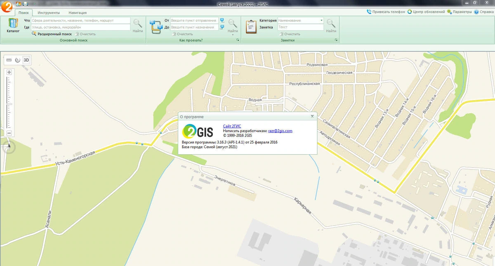Viewport: 495px width, 266px height.
Task: Open Центр обновлений
Action: click(x=426, y=12)
